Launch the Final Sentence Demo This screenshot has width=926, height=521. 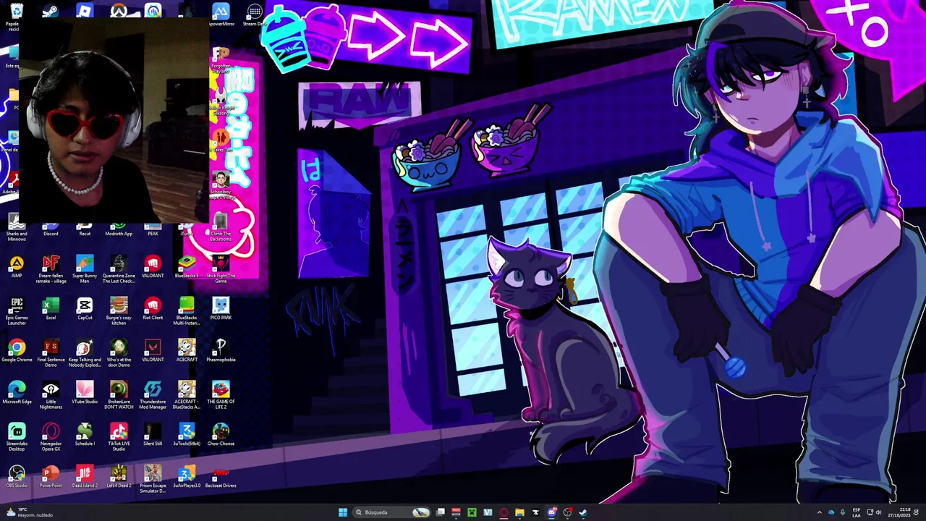[51, 353]
